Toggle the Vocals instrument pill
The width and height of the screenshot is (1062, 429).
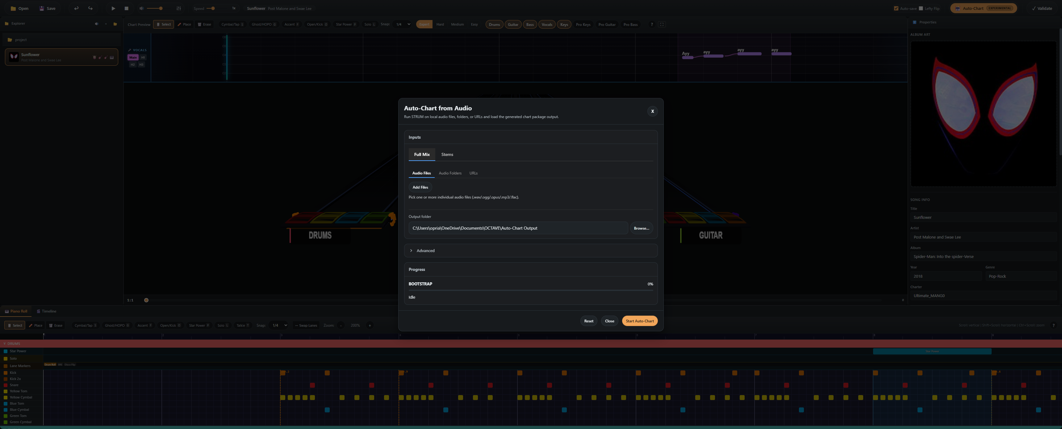tap(547, 24)
